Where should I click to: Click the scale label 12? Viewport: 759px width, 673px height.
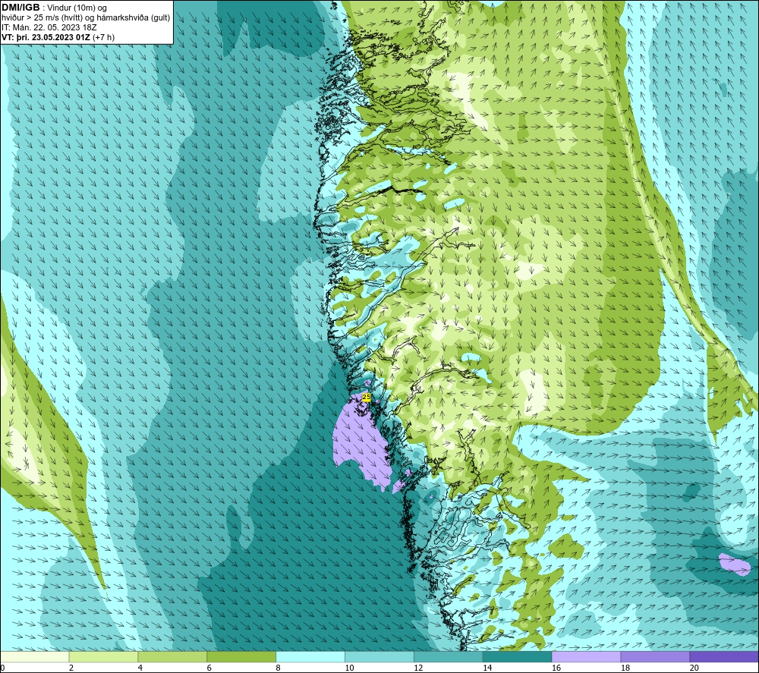418,668
